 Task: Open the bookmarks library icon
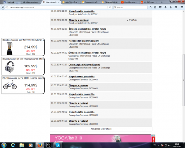pyautogui.click(x=155, y=7)
